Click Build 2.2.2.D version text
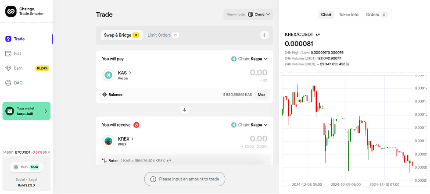 click(26, 185)
